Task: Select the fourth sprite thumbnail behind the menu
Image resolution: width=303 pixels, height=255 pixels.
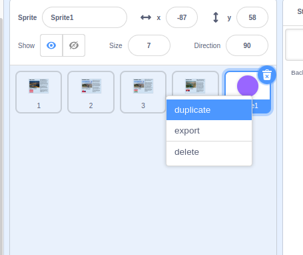Action: click(x=195, y=84)
